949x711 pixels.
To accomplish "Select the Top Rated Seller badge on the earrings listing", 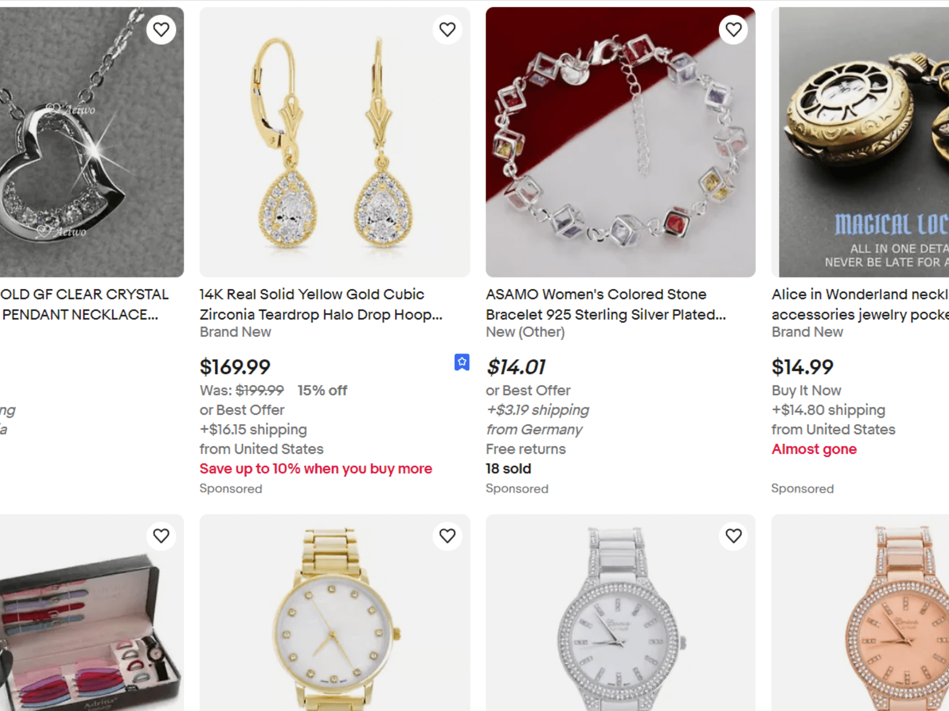I will (x=461, y=362).
